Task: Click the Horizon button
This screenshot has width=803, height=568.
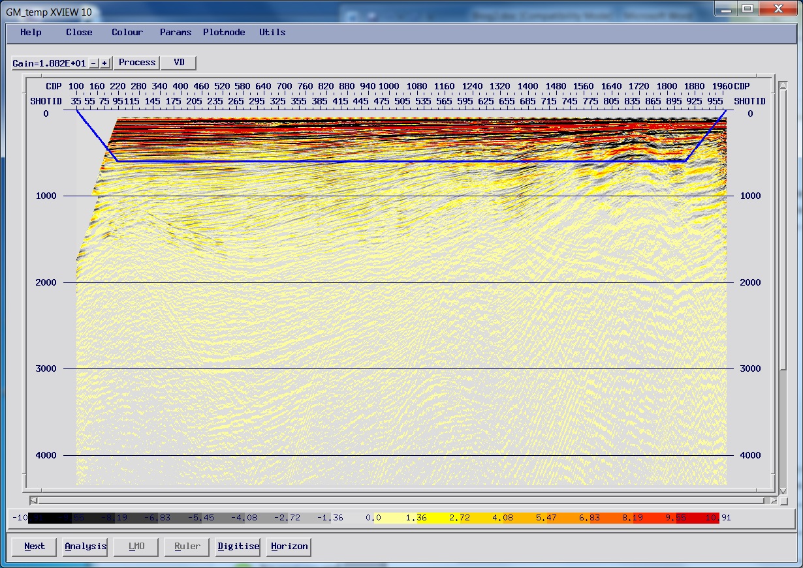Action: [289, 546]
